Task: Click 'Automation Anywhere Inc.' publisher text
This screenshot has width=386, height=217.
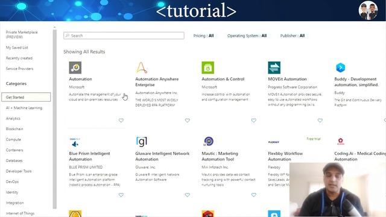Action: click(x=156, y=93)
